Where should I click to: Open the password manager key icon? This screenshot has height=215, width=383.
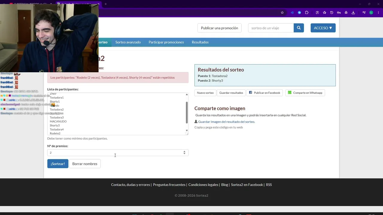(x=339, y=13)
